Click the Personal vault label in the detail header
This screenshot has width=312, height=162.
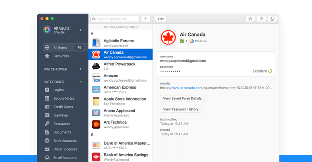201,41
